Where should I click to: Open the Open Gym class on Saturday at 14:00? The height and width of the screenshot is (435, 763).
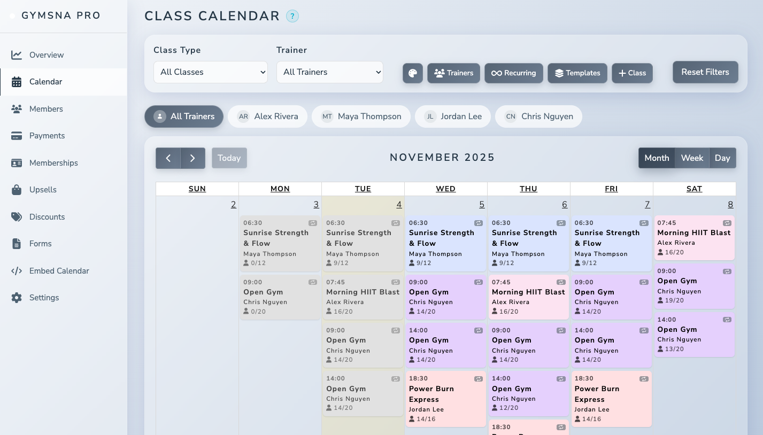click(694, 334)
